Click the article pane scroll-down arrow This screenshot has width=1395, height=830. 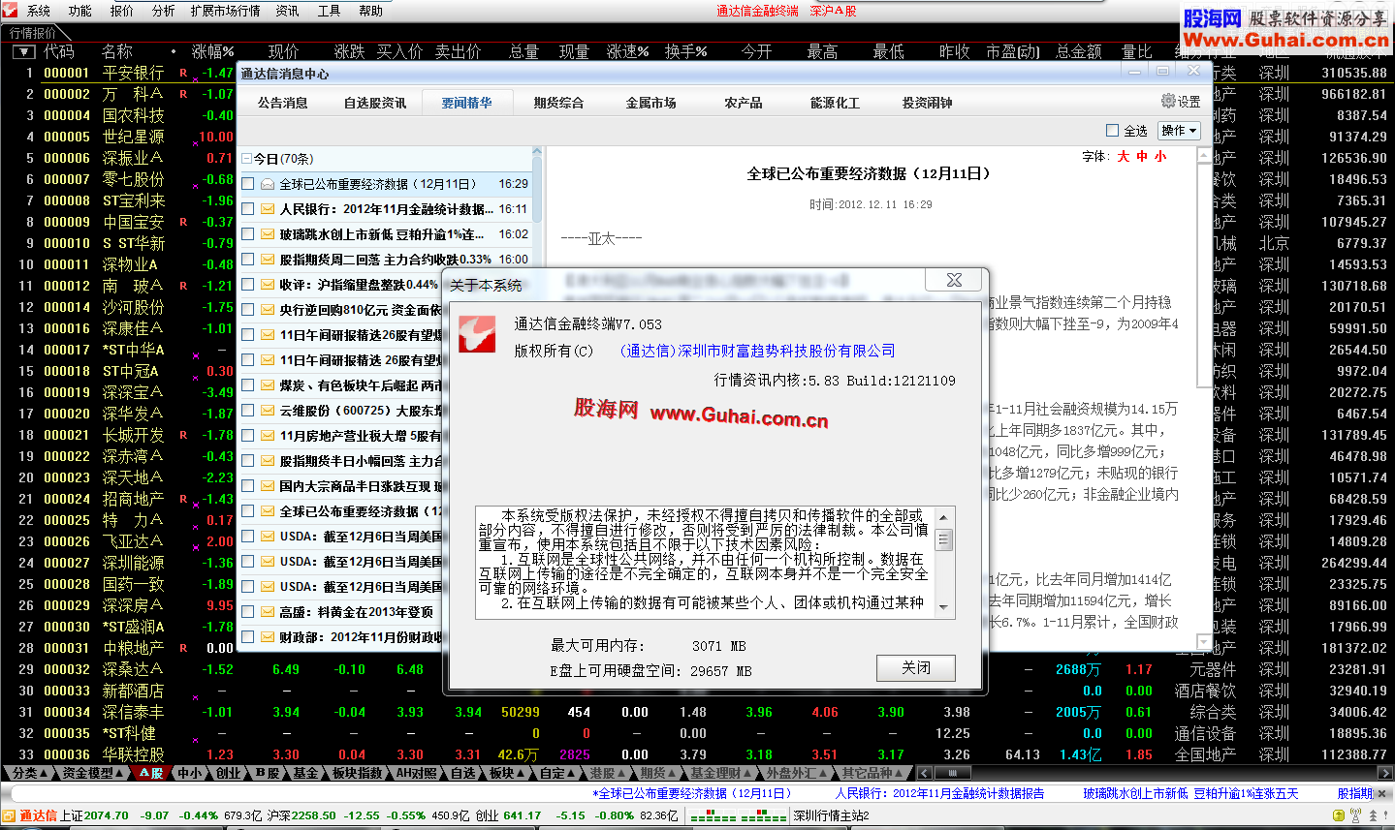click(1204, 642)
